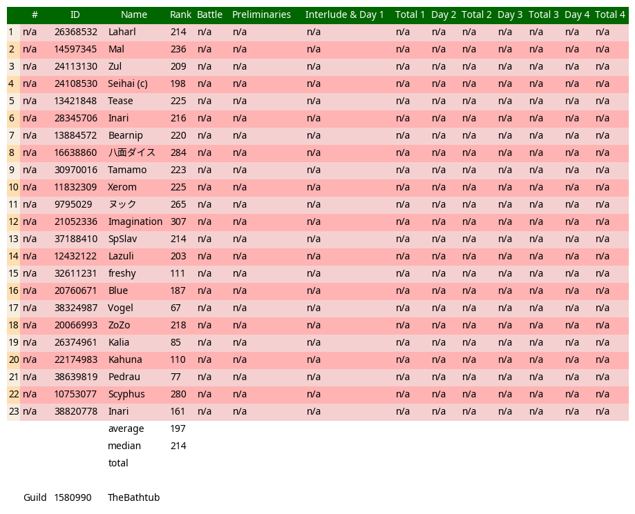Click the Battle column header
Viewport: 635px width, 514px height.
(x=209, y=15)
